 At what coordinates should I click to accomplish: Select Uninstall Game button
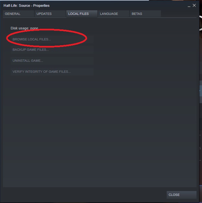(52, 60)
